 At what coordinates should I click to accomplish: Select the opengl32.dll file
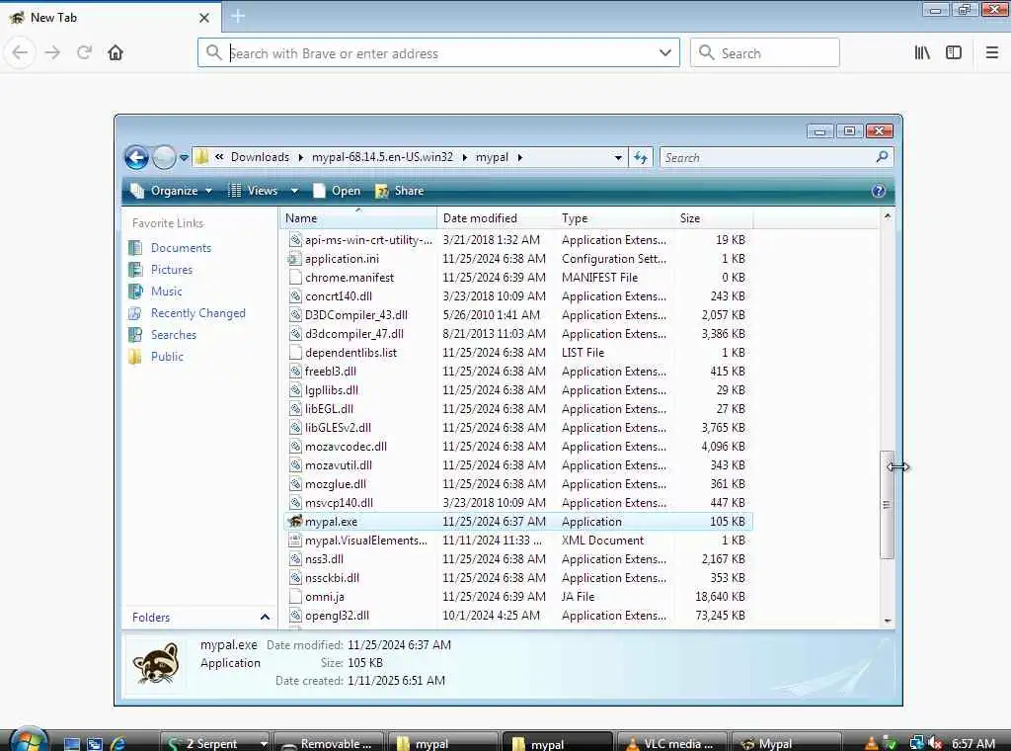[x=517, y=616]
